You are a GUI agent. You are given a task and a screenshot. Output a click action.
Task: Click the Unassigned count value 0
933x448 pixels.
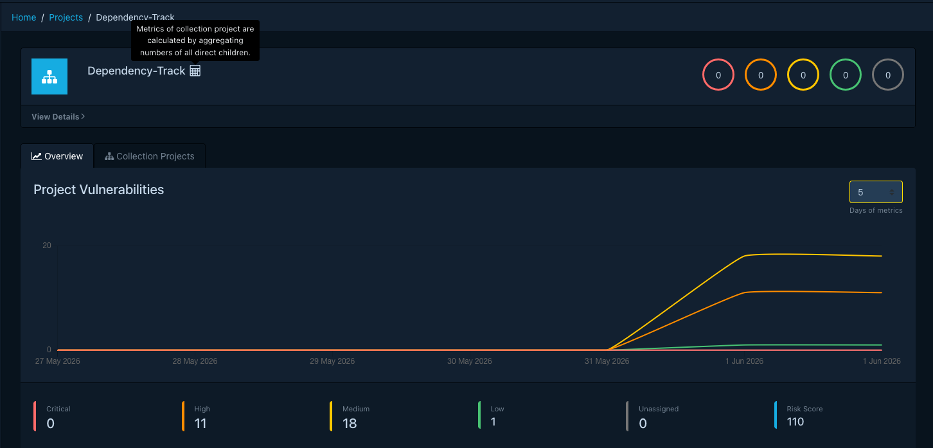643,424
